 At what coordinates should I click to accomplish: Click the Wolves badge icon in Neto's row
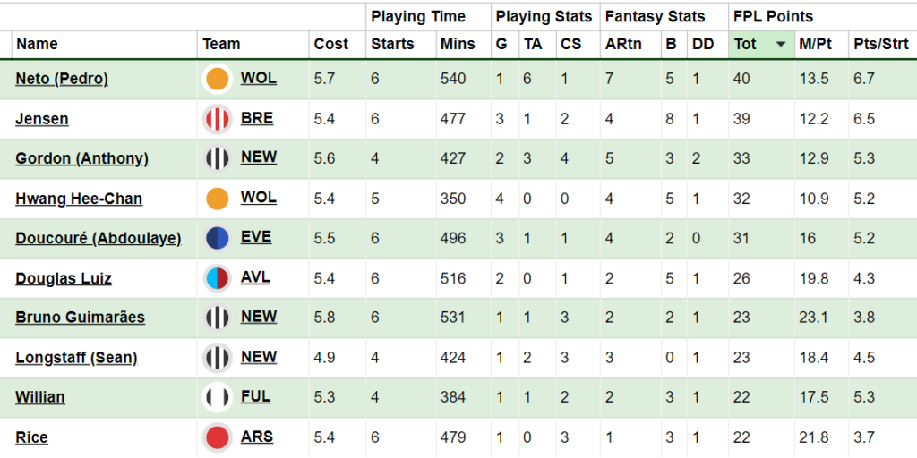click(x=218, y=79)
